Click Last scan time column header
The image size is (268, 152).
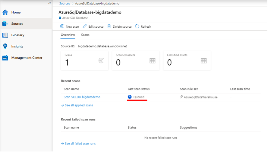click(x=240, y=89)
